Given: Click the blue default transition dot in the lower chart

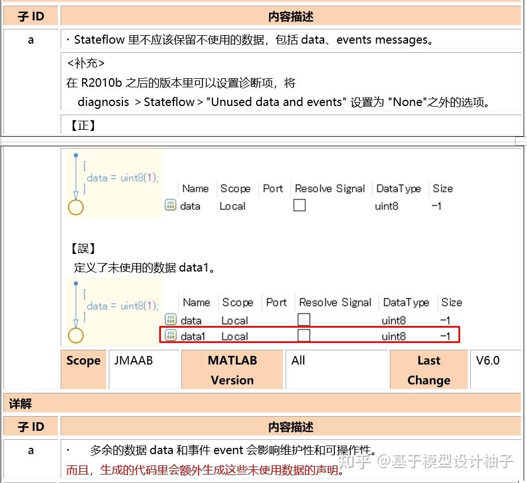Looking at the screenshot, I should tap(76, 283).
